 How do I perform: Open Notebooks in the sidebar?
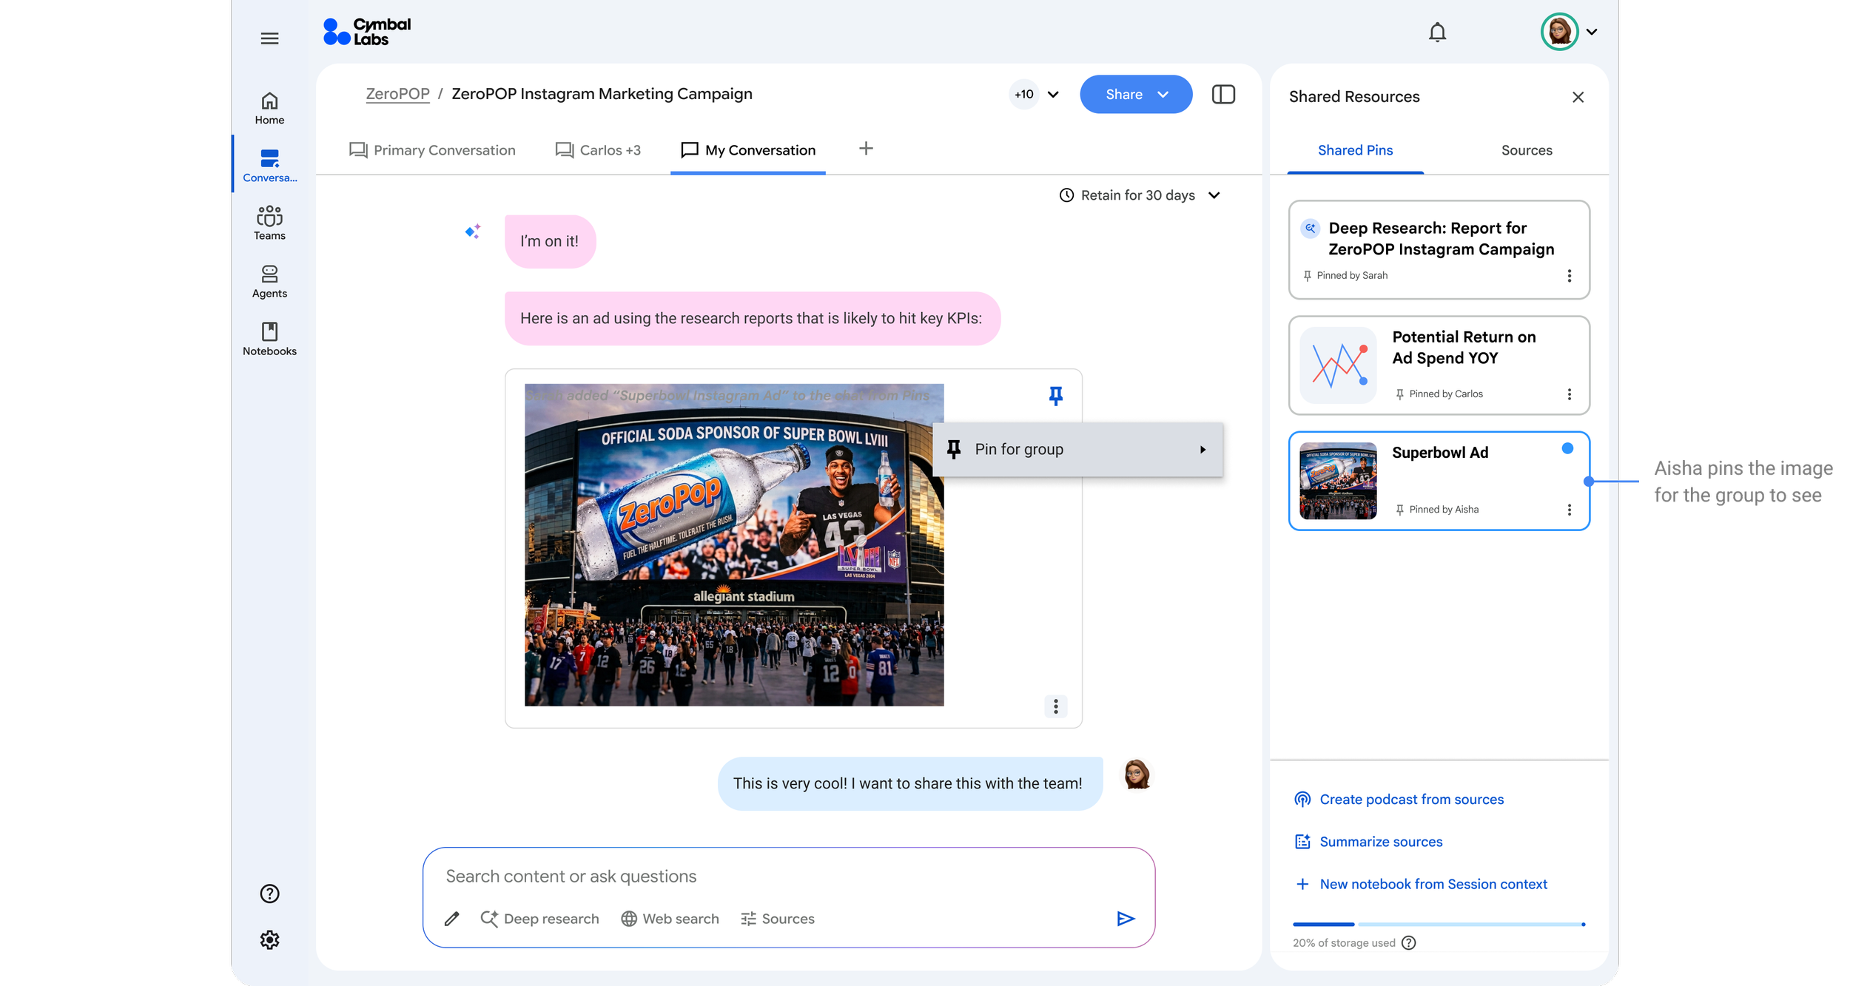tap(269, 339)
